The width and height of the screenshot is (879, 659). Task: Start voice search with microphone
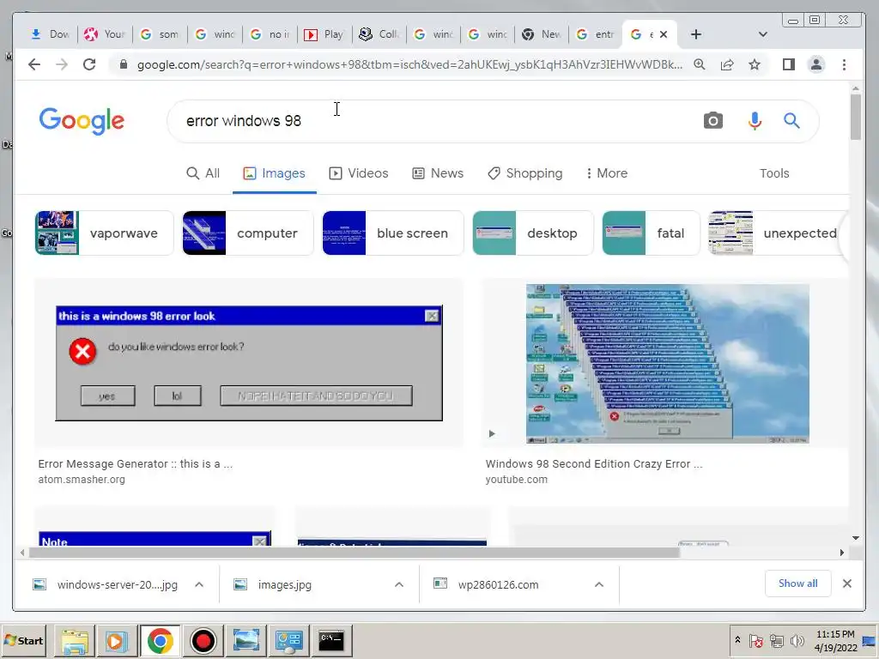pos(755,120)
